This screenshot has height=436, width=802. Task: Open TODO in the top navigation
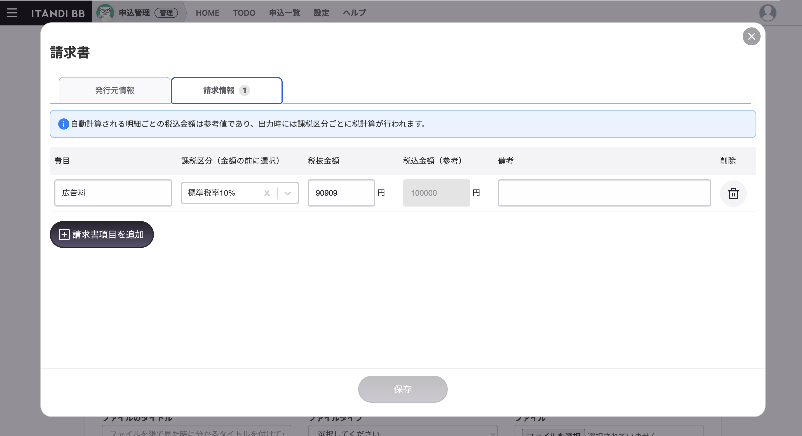pyautogui.click(x=244, y=13)
